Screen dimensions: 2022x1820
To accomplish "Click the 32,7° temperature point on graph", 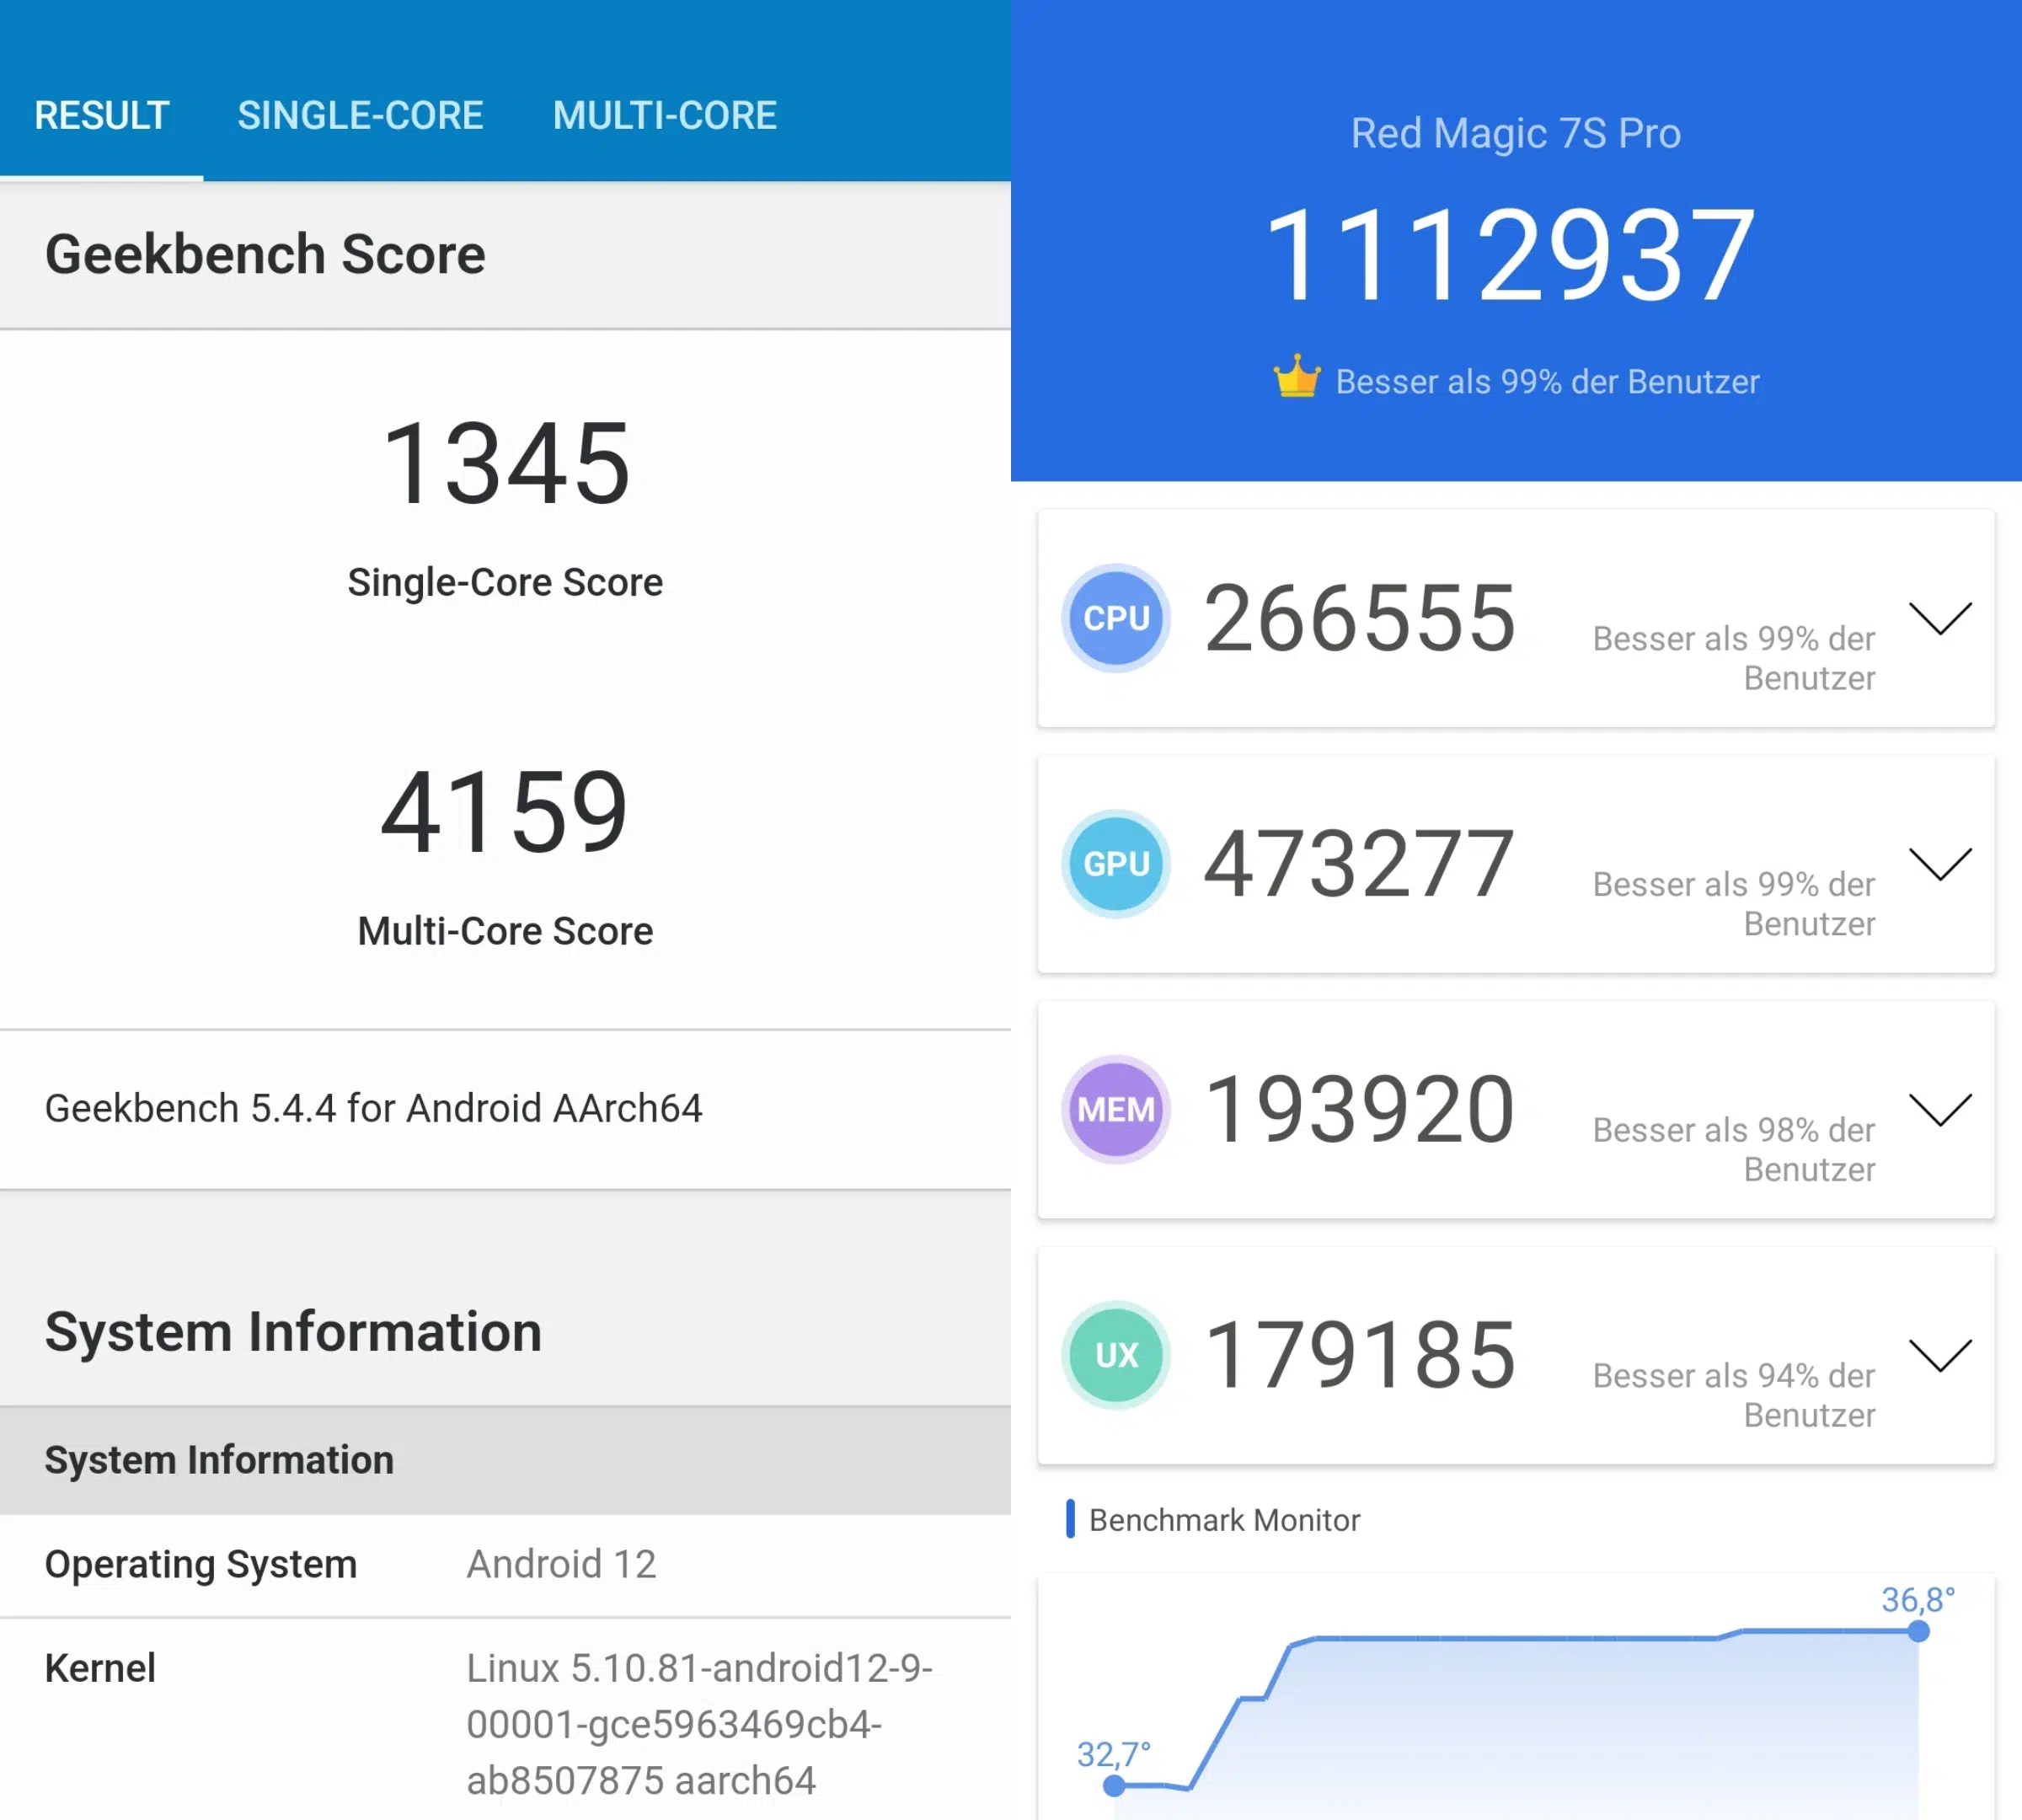I will pos(1114,1785).
